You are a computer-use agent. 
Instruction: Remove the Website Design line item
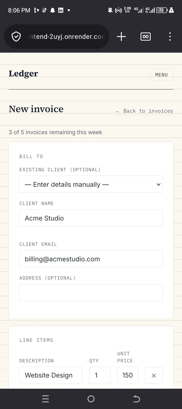(x=154, y=376)
